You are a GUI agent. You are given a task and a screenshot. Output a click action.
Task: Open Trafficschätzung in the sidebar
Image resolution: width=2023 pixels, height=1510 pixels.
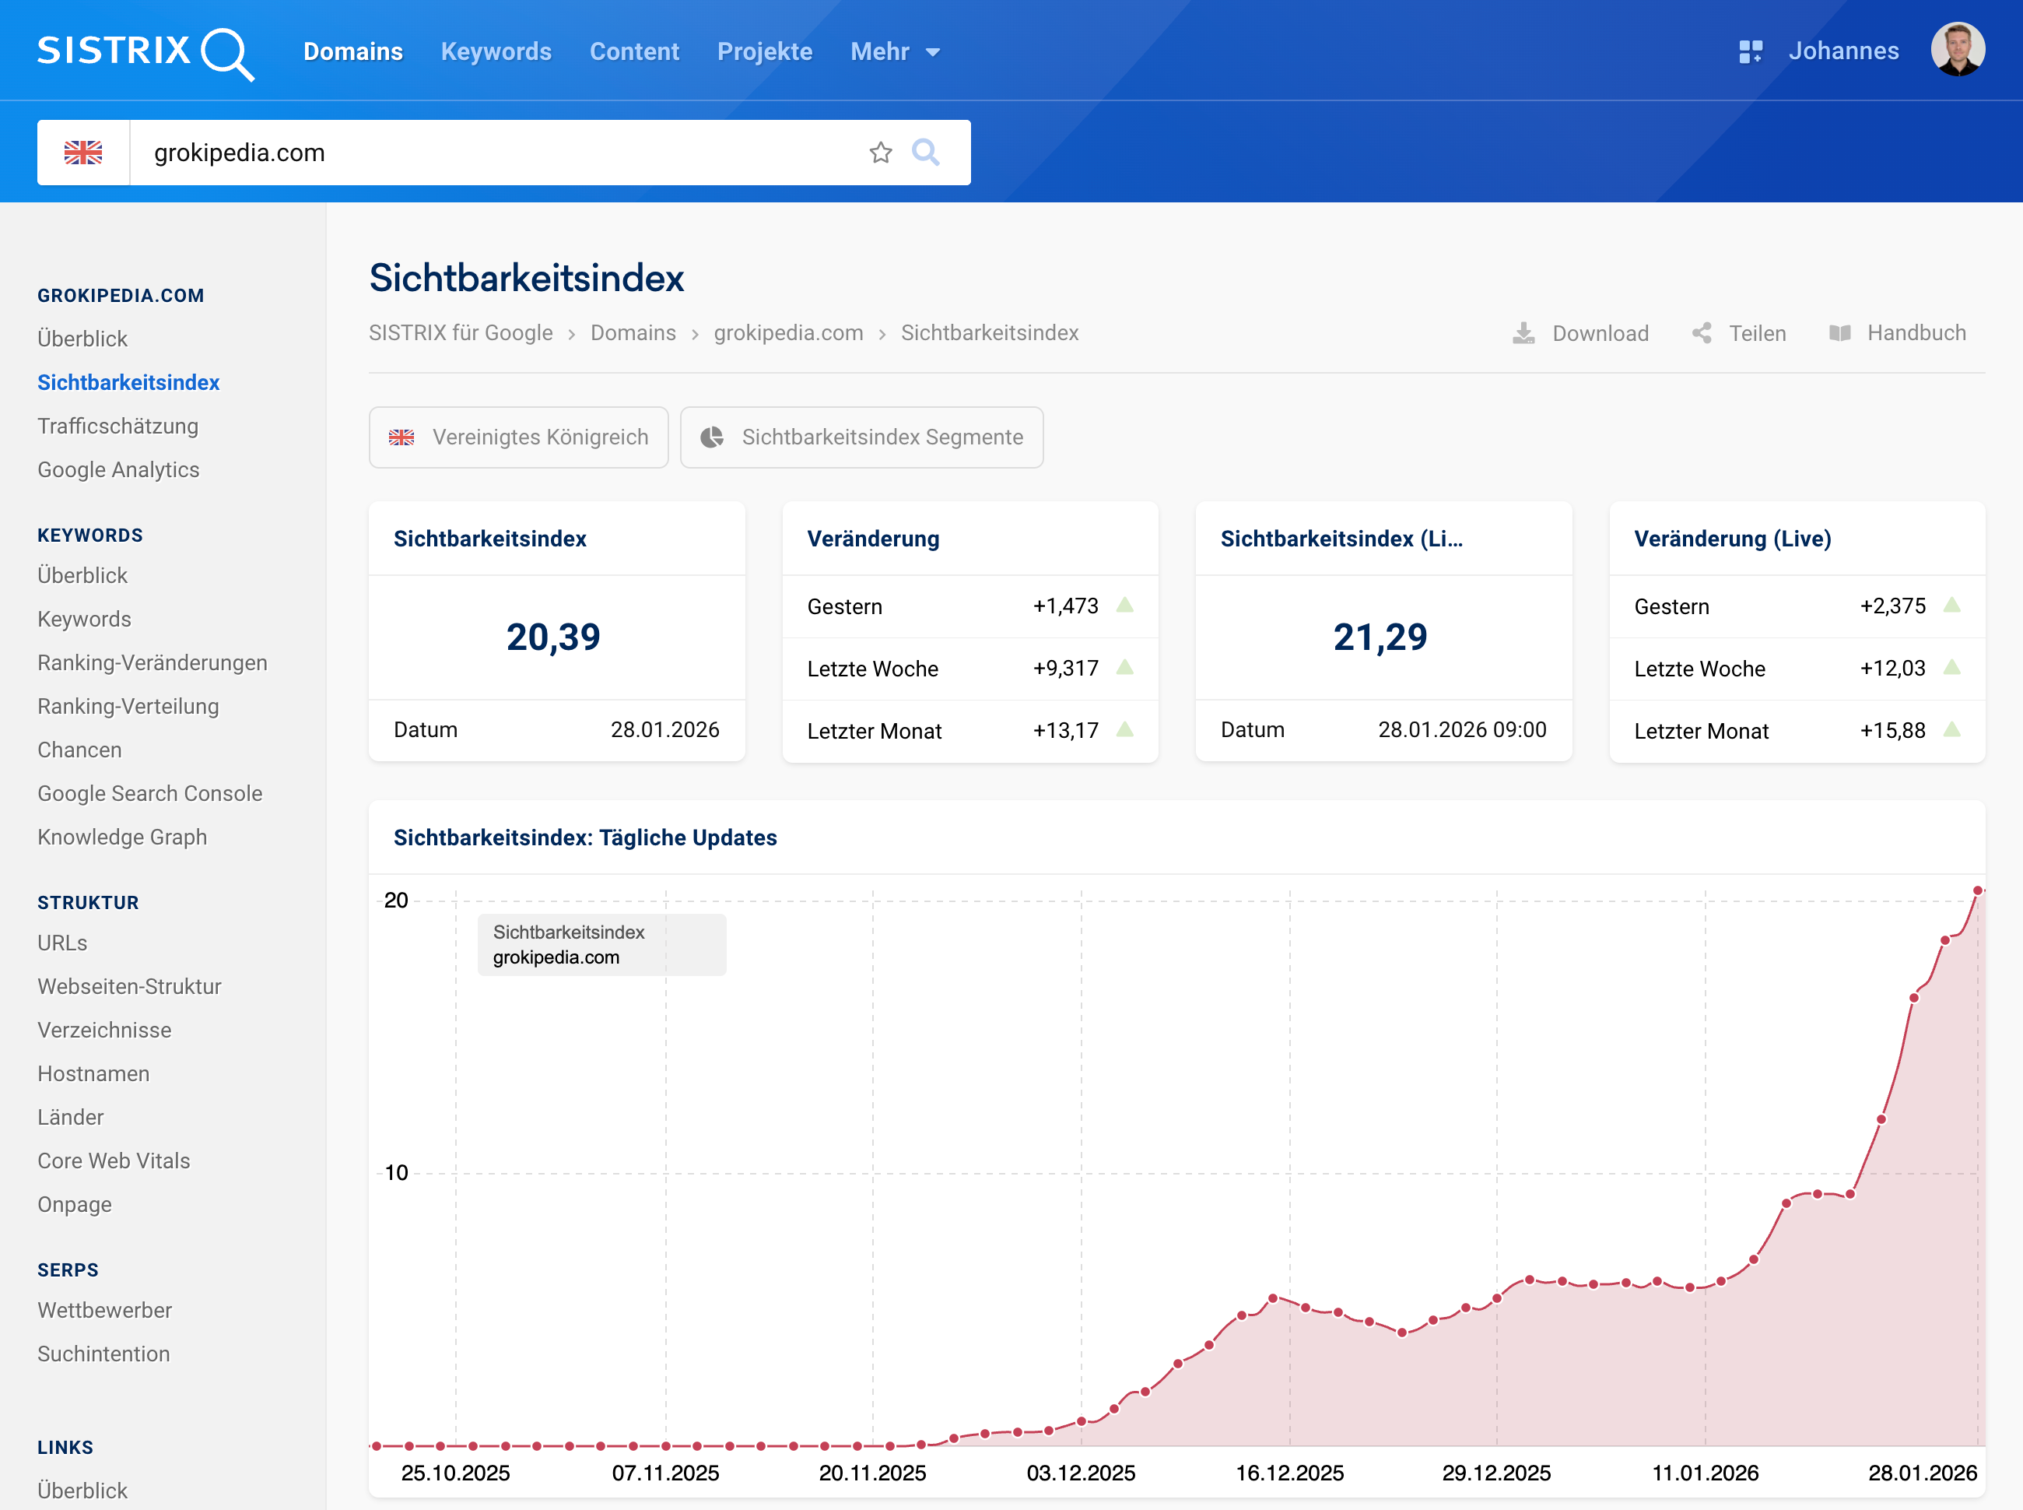(117, 426)
